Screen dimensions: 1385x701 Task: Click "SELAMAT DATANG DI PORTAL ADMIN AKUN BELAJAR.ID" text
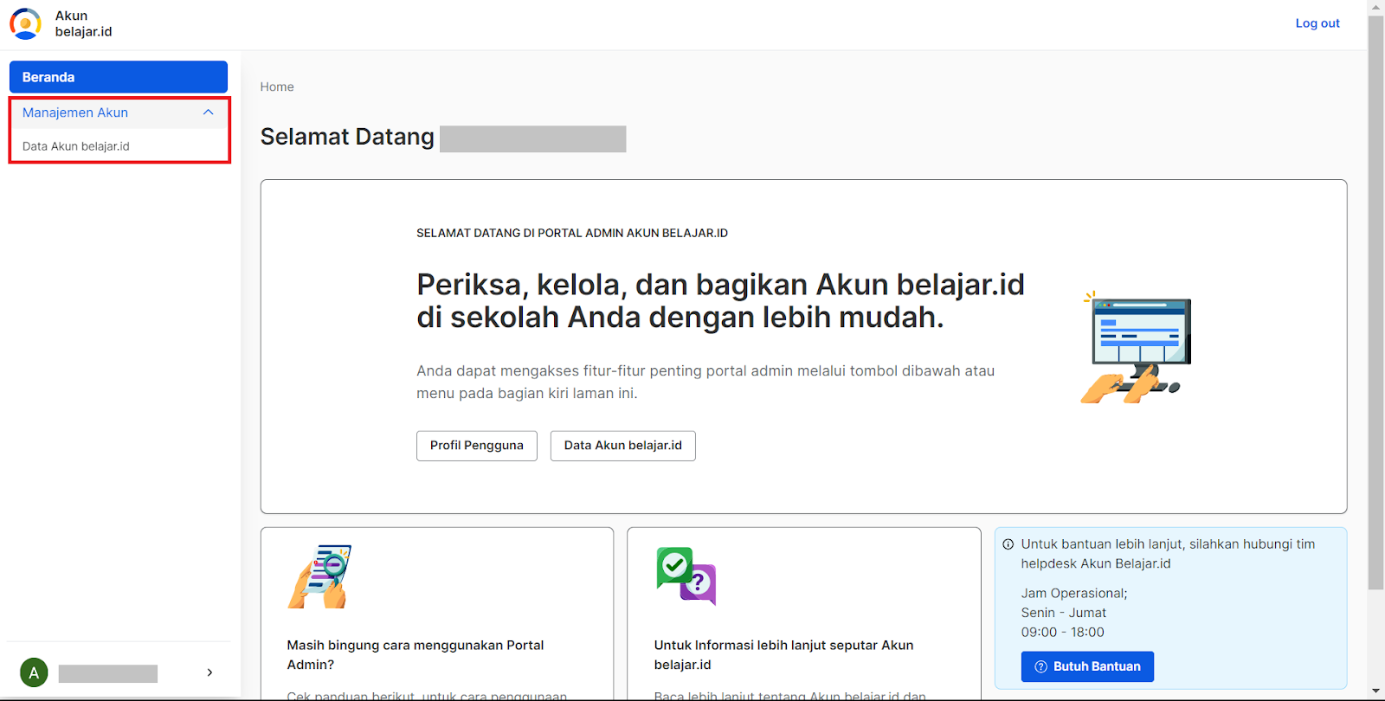pos(572,233)
